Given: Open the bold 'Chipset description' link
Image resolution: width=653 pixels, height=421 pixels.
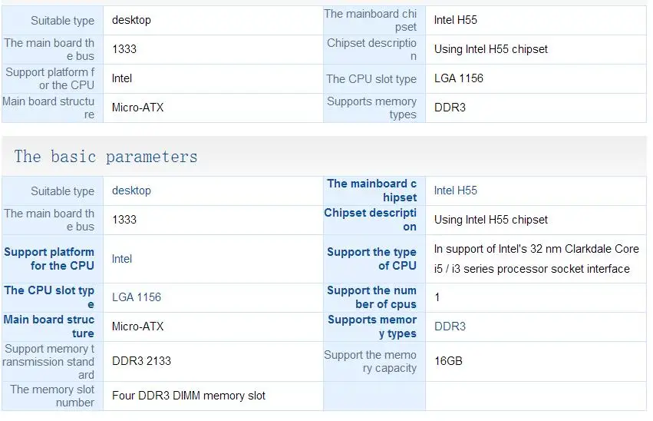Looking at the screenshot, I should point(370,220).
